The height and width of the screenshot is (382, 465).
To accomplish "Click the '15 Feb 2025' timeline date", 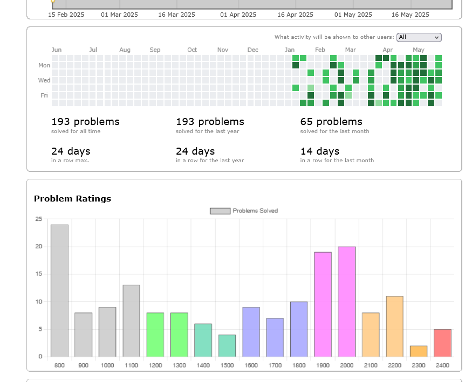I will pos(66,15).
